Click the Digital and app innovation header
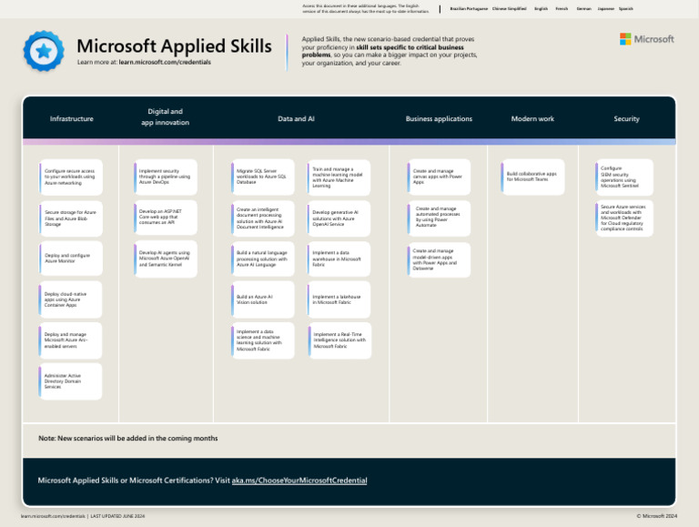699x527 pixels. tap(165, 117)
